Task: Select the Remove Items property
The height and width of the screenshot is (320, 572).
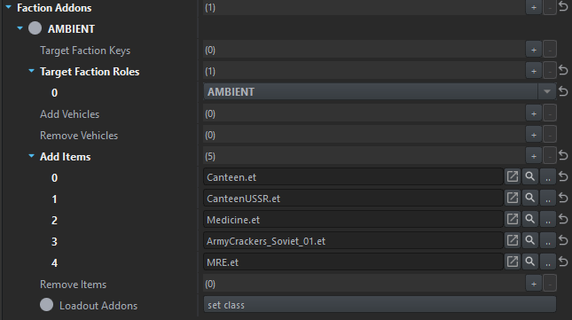Action: pos(73,285)
